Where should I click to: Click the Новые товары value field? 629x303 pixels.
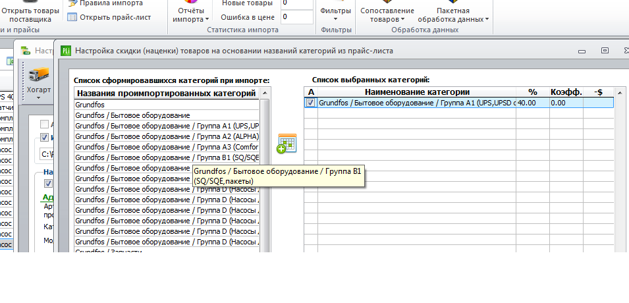point(296,3)
